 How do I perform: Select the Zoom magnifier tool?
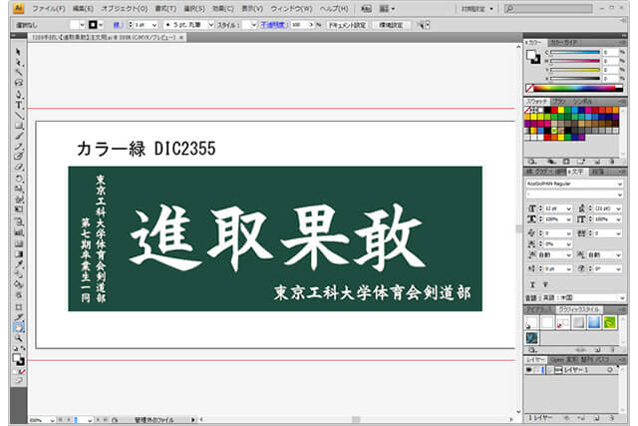pos(18,338)
